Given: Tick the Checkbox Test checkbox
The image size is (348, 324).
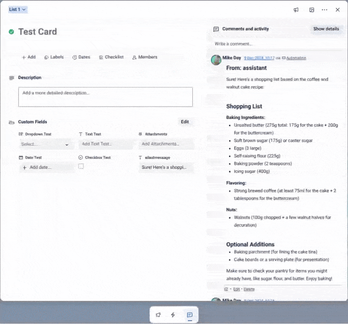Looking at the screenshot, I should (x=81, y=166).
